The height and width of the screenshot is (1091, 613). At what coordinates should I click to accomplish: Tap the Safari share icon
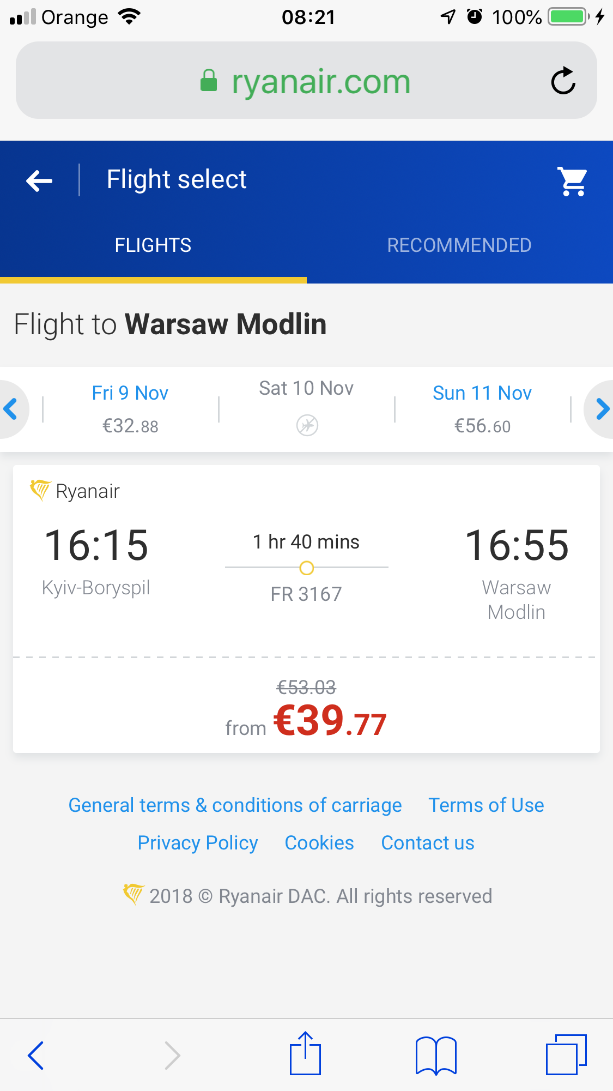(x=305, y=1054)
